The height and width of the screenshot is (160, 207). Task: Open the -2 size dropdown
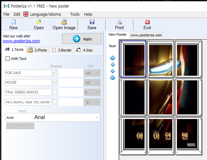pyautogui.click(x=92, y=102)
